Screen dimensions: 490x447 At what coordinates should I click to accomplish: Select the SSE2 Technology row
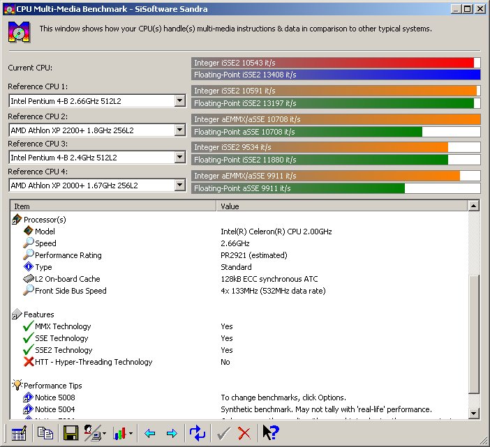(239, 350)
